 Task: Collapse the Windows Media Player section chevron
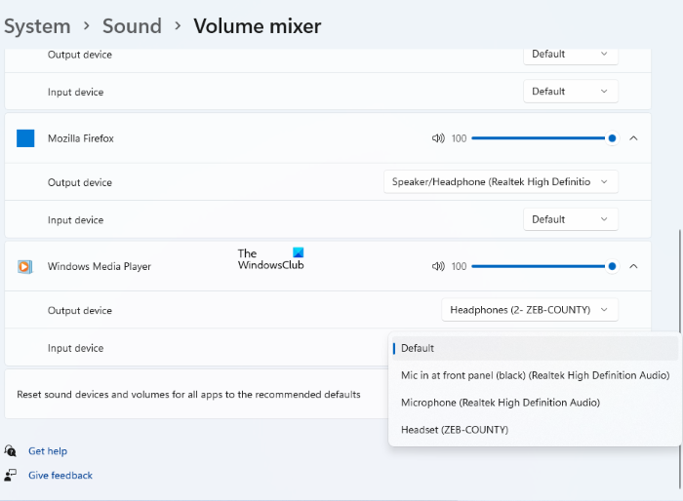click(633, 266)
